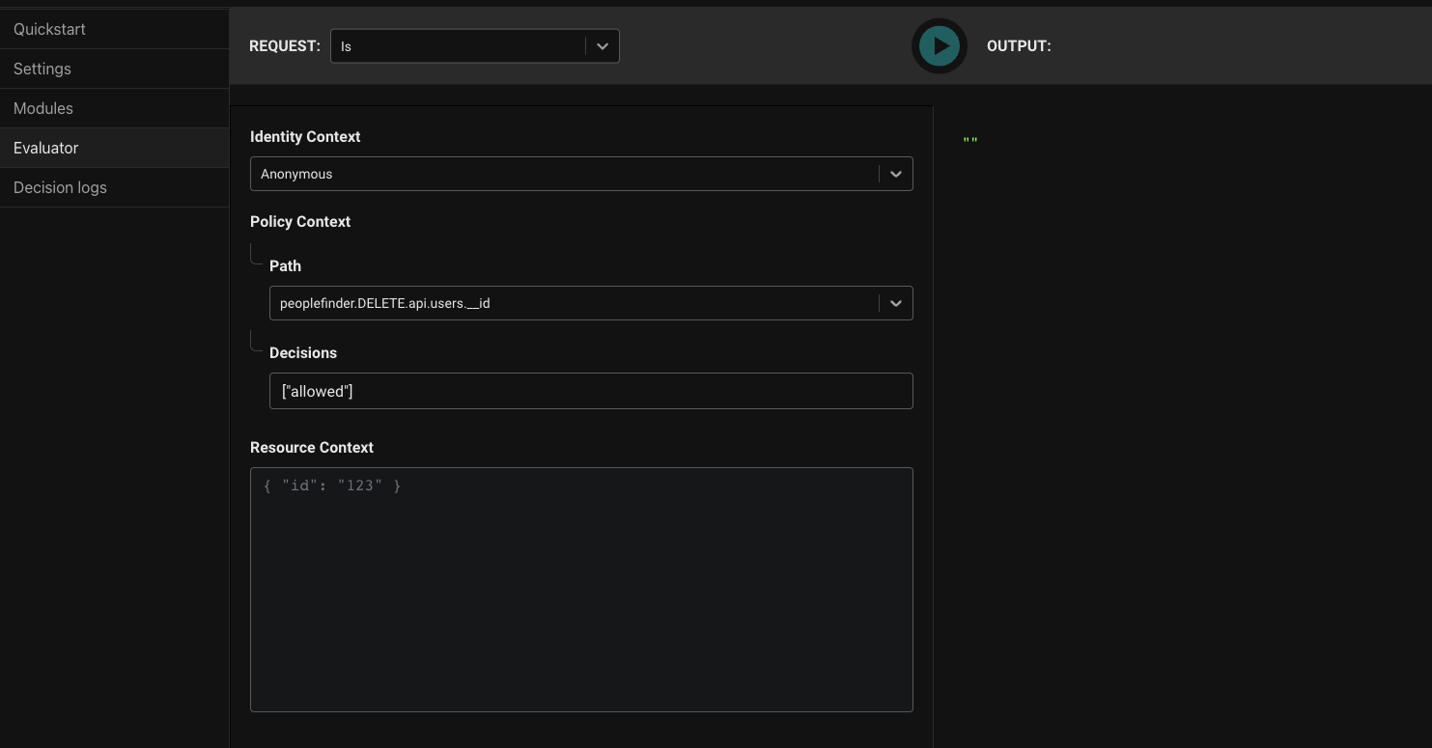Open the Anonymous identity selector
The image size is (1432, 748).
(x=570, y=174)
